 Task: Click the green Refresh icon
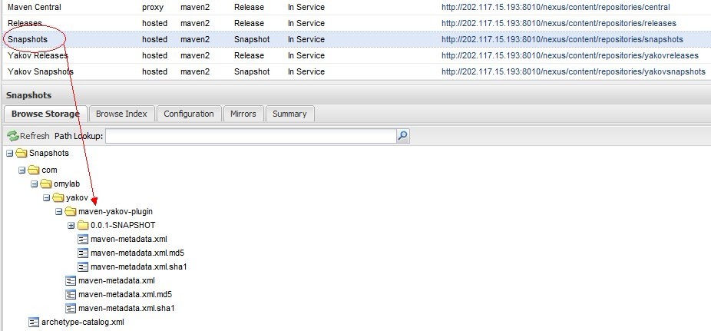[x=12, y=136]
